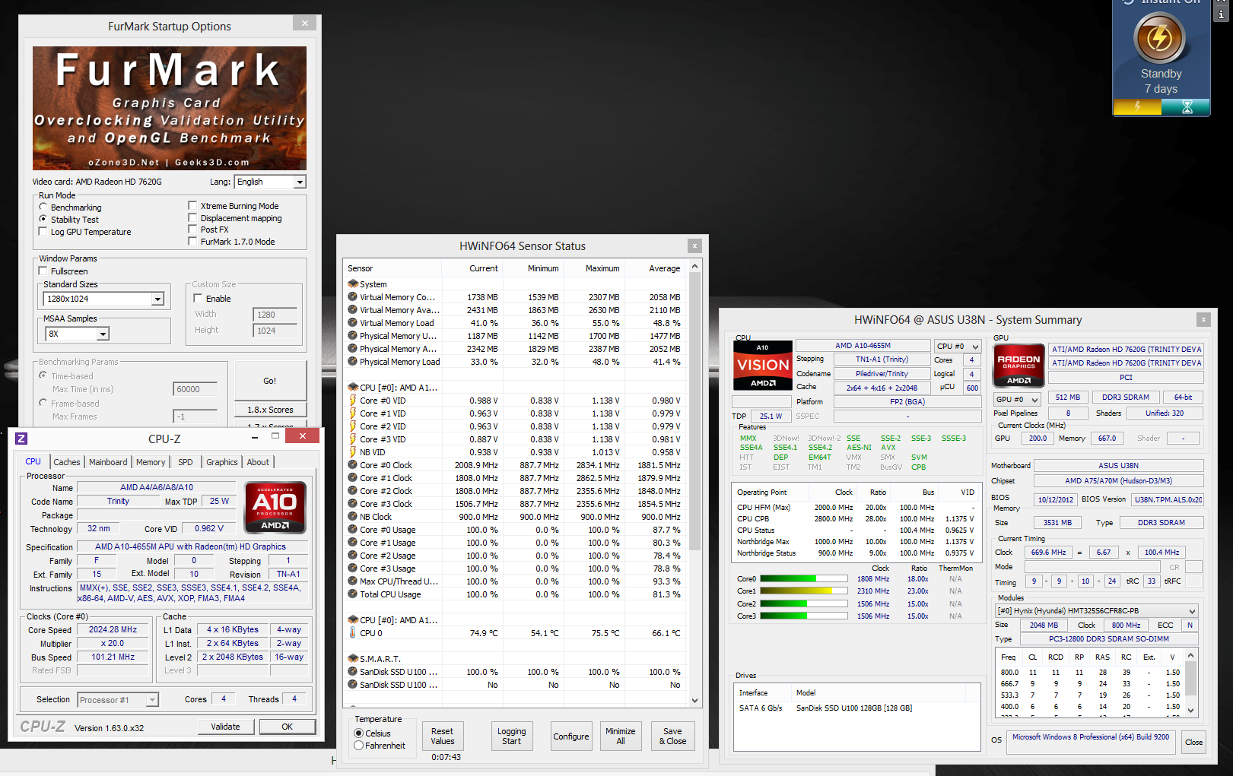
Task: Click the S.M.A.R.T. group chip icon
Action: [353, 658]
